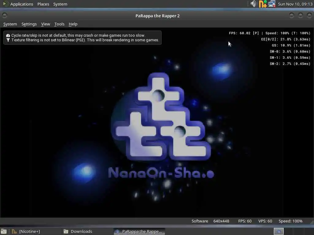Click the 'GS: 10.9%' overlay line
314x235 pixels.
pos(291,45)
